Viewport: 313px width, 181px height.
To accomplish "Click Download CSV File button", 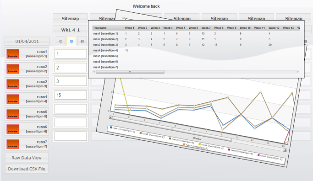I will tap(27, 169).
